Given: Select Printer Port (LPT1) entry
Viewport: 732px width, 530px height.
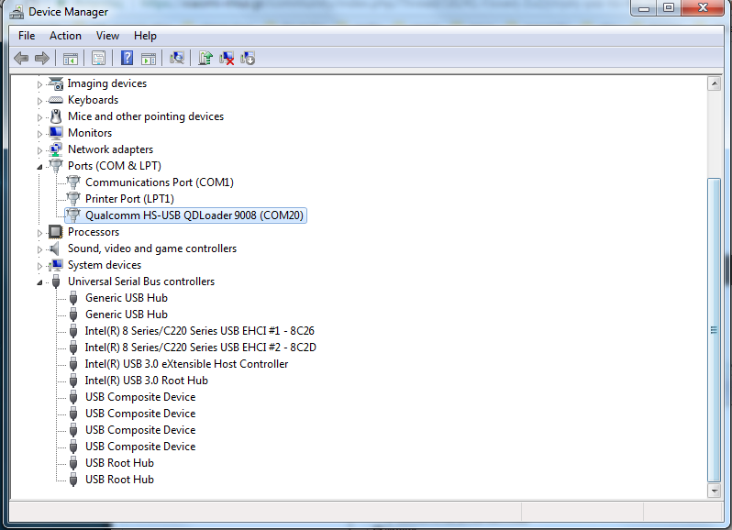Looking at the screenshot, I should 129,199.
